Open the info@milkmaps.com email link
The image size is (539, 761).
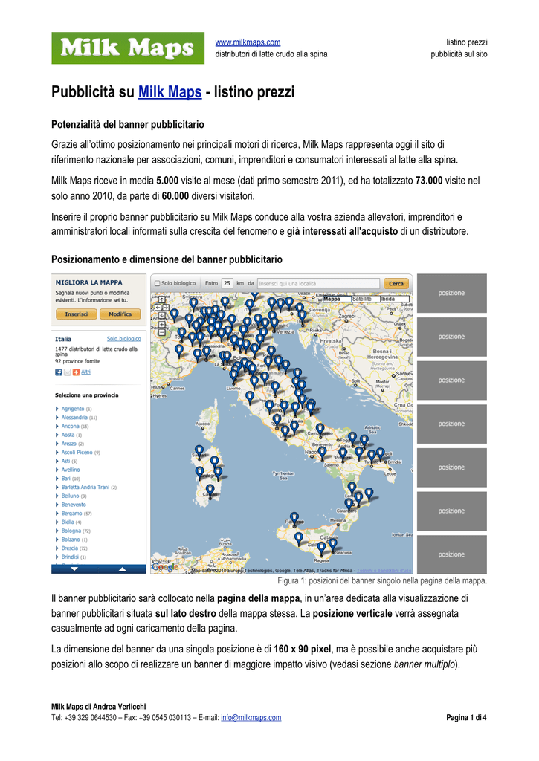point(251,718)
